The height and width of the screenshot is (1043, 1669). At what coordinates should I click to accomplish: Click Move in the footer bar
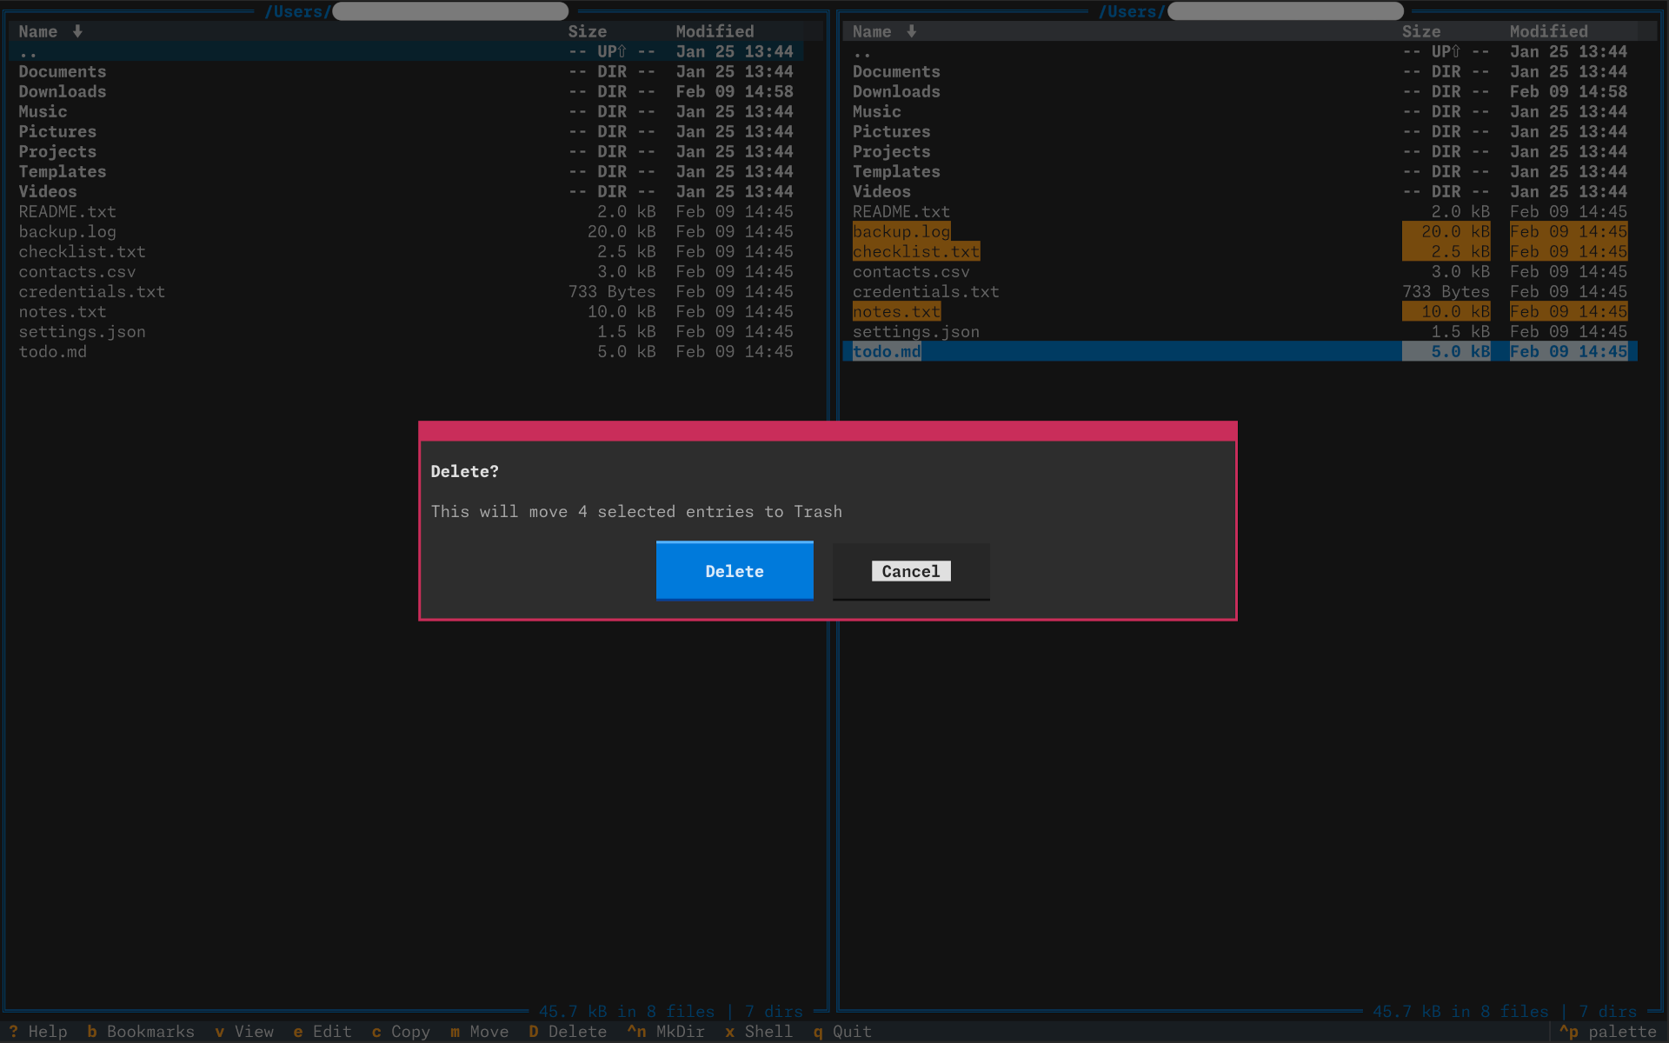coord(479,1032)
